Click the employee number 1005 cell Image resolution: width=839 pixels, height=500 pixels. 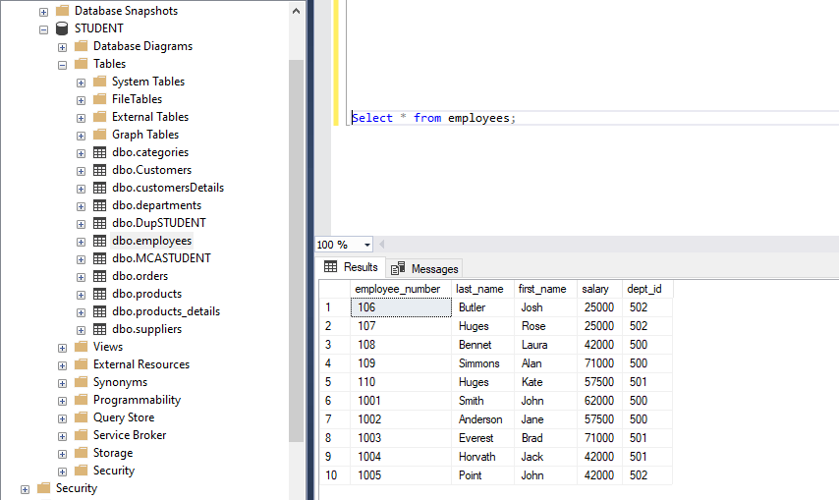[401, 475]
